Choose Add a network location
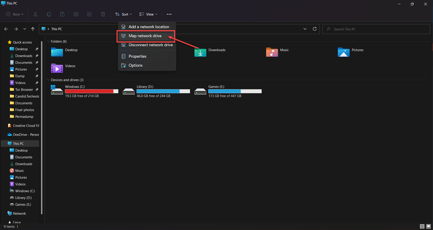Image resolution: width=433 pixels, height=230 pixels. 149,27
